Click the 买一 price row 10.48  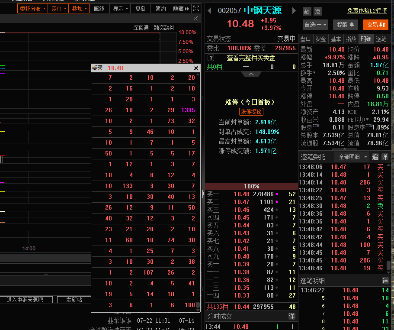point(252,194)
